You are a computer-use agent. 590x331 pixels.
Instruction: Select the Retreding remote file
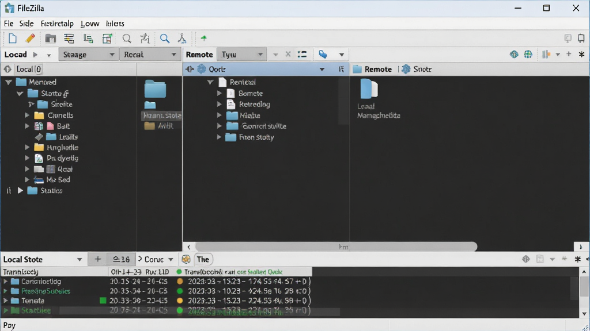pos(254,105)
